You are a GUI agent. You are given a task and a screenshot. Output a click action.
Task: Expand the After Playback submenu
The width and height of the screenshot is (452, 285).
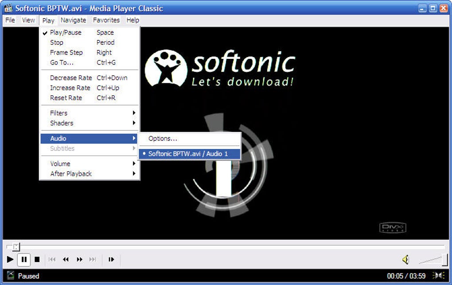tap(90, 174)
